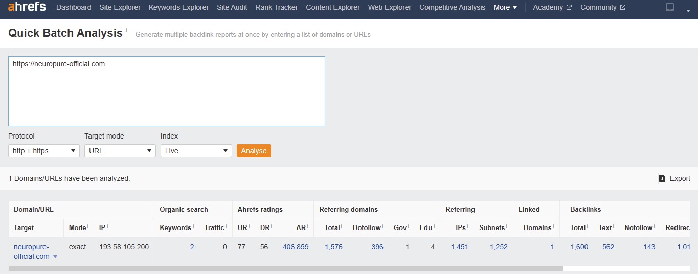Viewport: 698px width, 274px height.
Task: Click inside the URL list text area
Action: pos(166,92)
